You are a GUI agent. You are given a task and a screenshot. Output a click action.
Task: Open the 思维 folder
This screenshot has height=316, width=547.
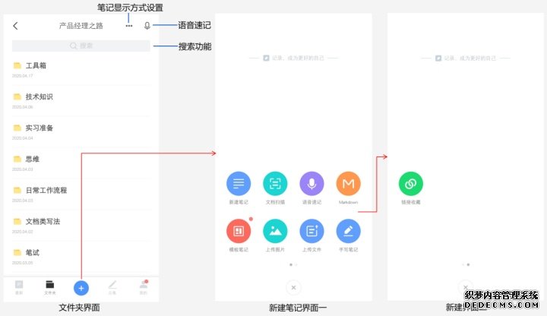coord(81,163)
